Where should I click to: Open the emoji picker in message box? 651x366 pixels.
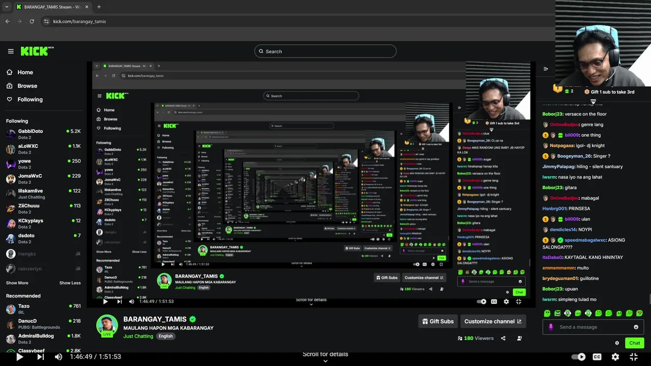pyautogui.click(x=636, y=327)
